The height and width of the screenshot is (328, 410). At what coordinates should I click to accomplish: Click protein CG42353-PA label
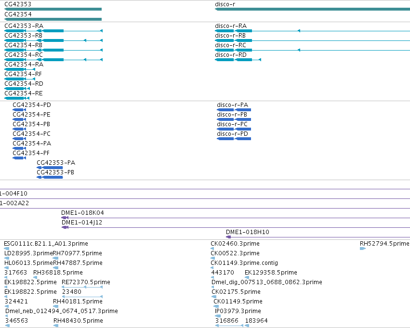tap(56, 163)
